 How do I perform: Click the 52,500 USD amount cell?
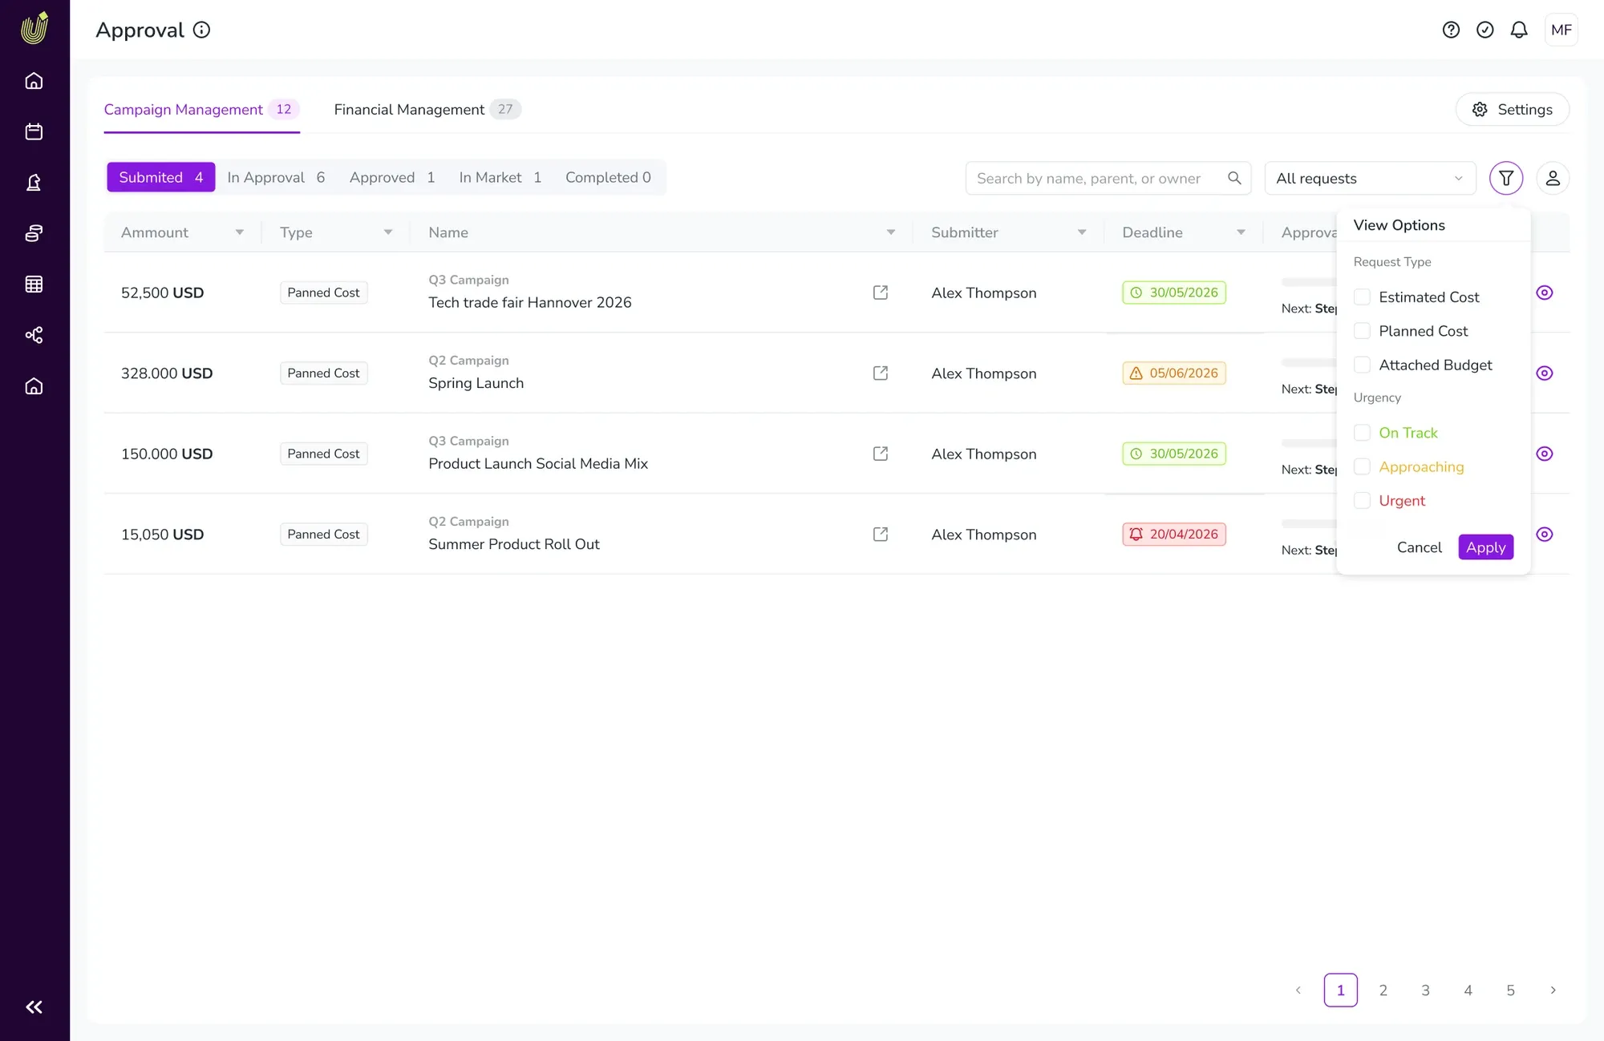pyautogui.click(x=162, y=293)
